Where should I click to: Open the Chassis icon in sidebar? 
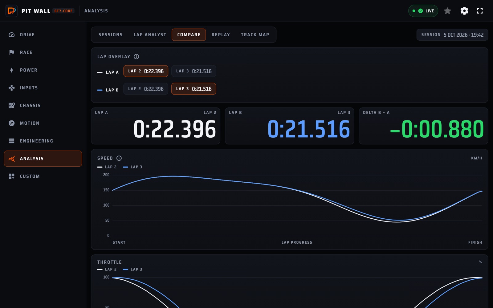click(12, 106)
